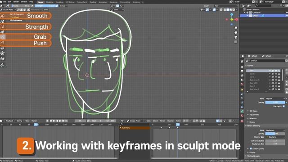Screen dimensions: 288x162
Task: Expand the Adjustments panel
Action: click(x=254, y=115)
